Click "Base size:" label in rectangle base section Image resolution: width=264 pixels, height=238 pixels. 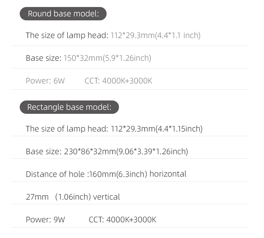[43, 152]
